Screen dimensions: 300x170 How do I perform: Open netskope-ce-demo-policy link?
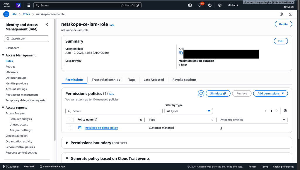102,128
